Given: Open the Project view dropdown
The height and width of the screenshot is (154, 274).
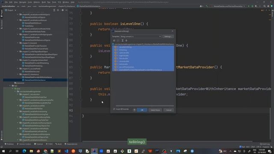Looking at the screenshot, I should 11,10.
